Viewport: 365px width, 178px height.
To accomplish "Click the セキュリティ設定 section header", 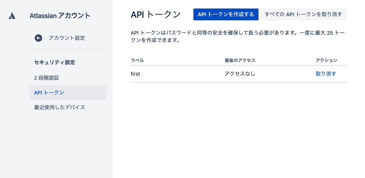I will point(54,62).
